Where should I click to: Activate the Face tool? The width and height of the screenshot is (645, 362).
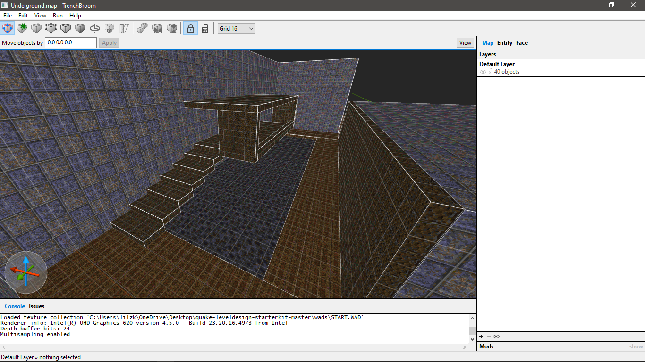click(x=80, y=28)
